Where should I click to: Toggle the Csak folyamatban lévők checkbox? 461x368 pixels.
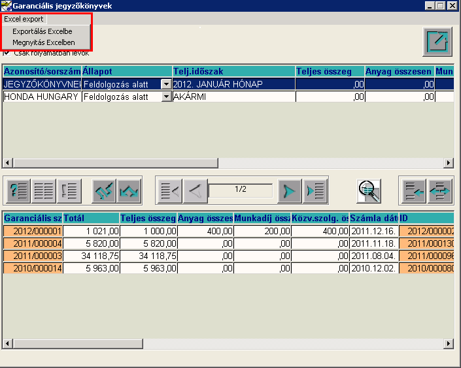click(x=7, y=53)
